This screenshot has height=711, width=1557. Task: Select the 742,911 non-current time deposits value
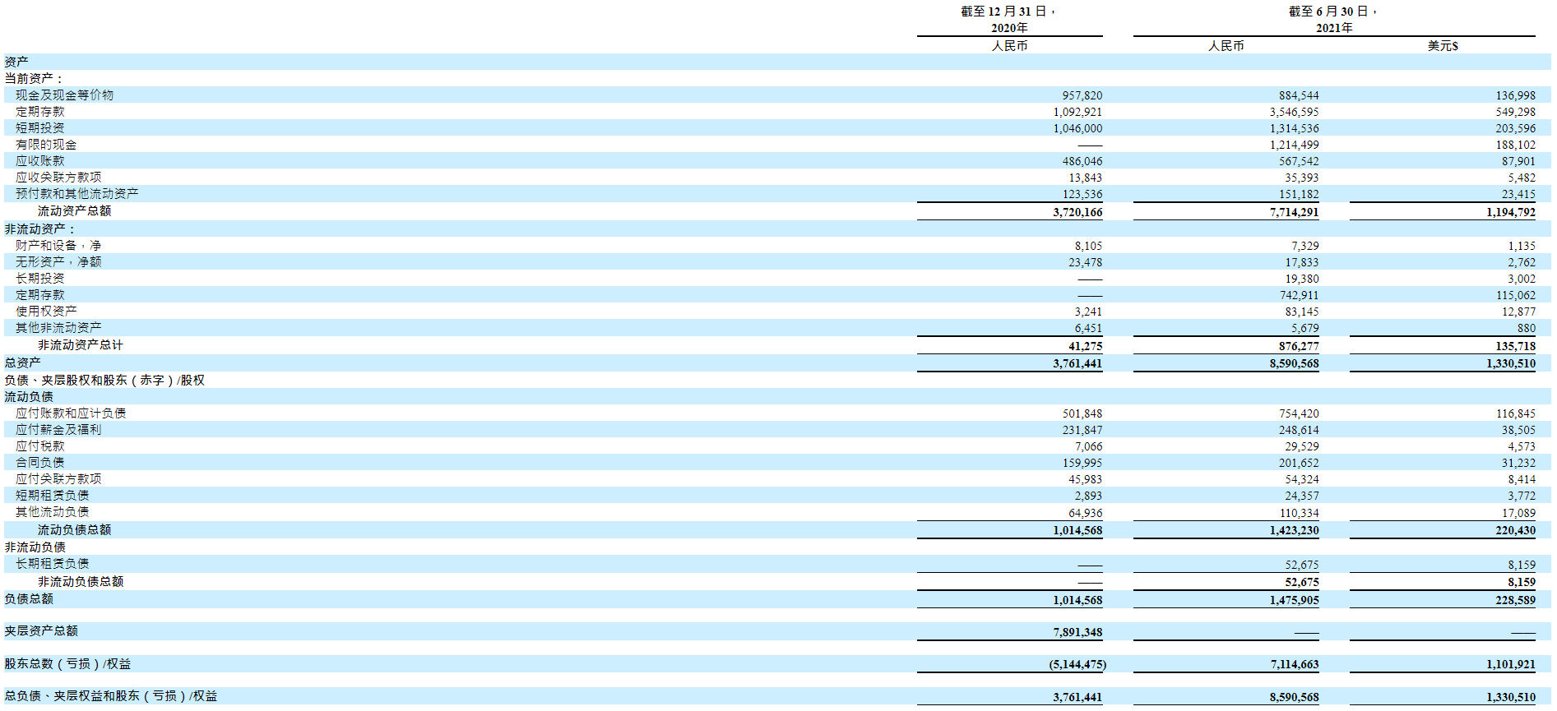point(1299,295)
